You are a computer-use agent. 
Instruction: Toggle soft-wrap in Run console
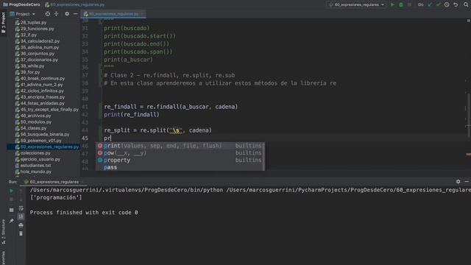click(x=21, y=208)
